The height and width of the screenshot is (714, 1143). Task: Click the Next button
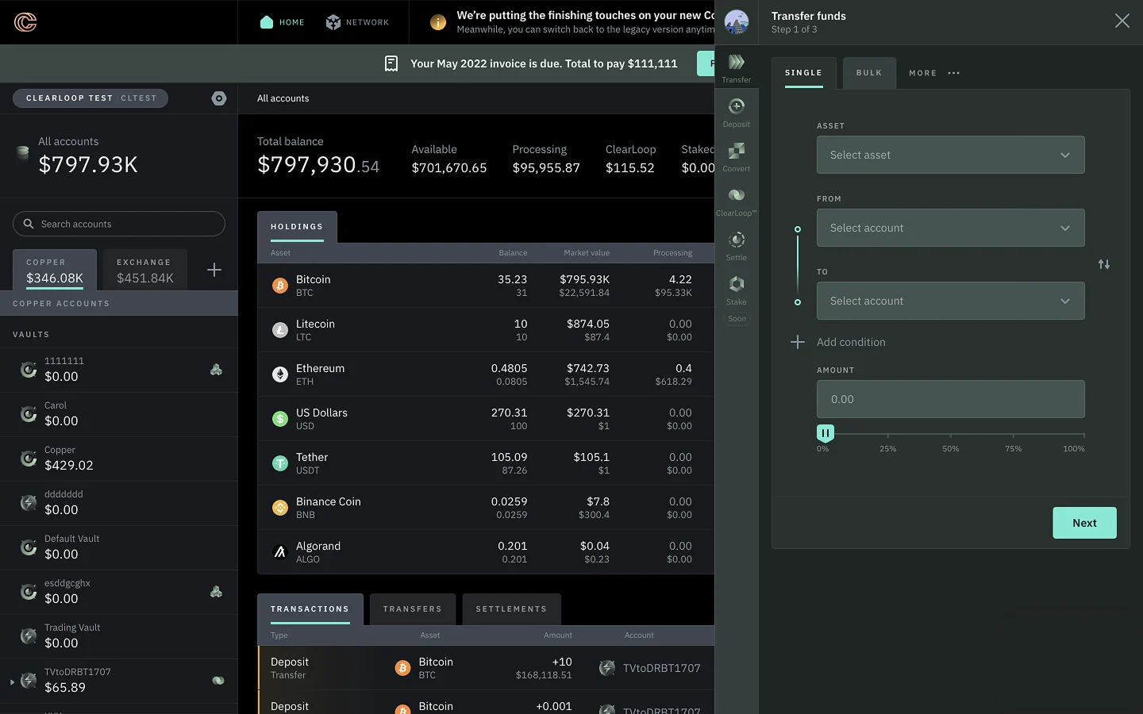click(x=1084, y=523)
